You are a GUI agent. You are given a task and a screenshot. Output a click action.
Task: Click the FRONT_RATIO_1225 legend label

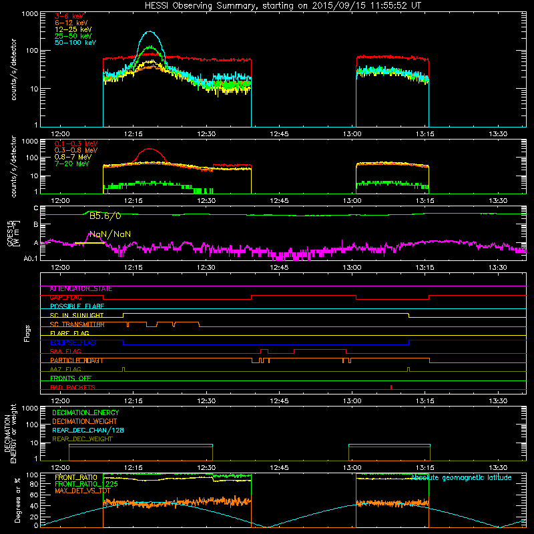point(86,485)
